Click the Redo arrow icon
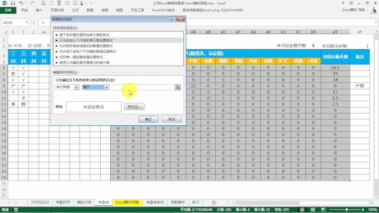Screen dimensions: 379x213 pyautogui.click(x=32, y=3)
